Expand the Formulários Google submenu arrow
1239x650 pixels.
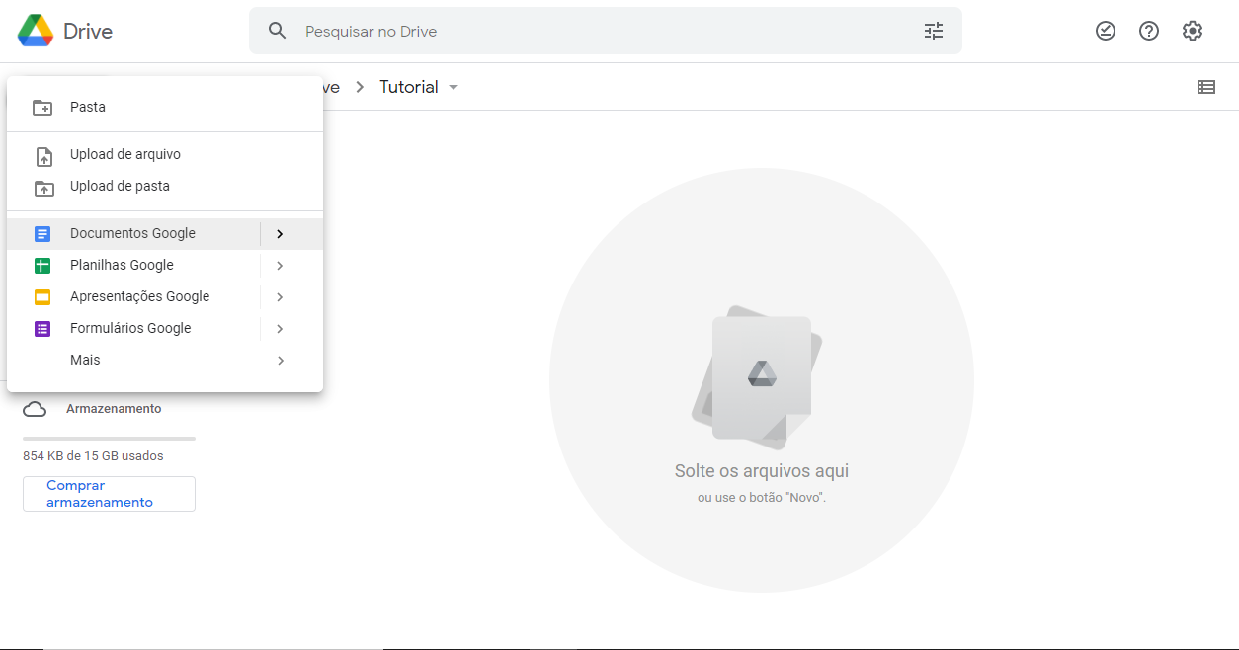(281, 329)
